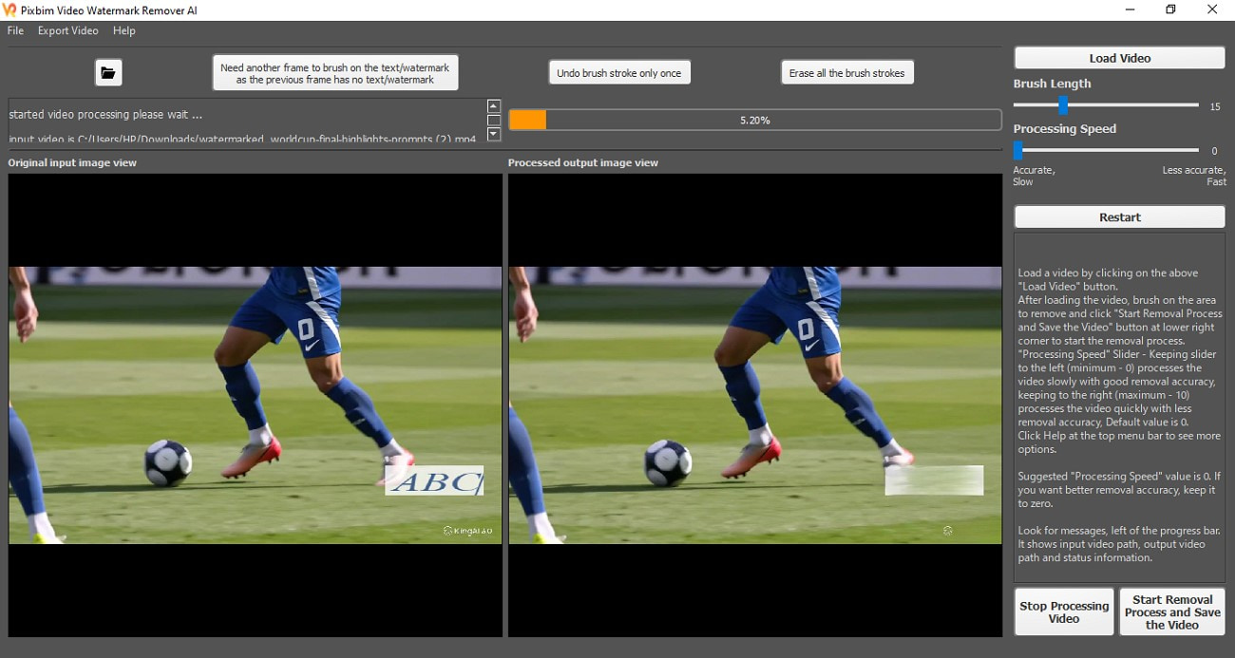Click the Pixbim app logo in title bar

pyautogui.click(x=10, y=9)
